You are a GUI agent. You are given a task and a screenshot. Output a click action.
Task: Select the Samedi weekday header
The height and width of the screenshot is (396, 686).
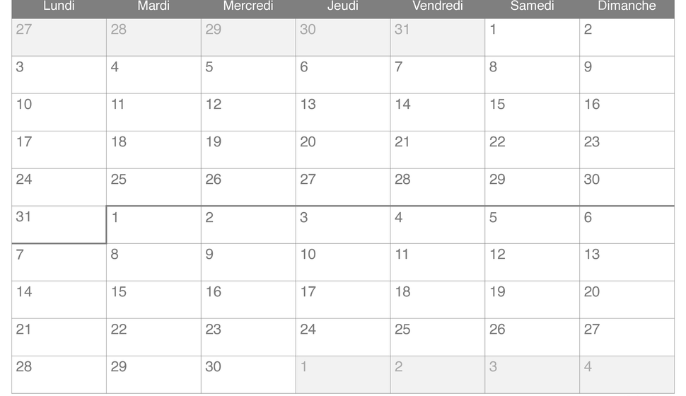[532, 6]
